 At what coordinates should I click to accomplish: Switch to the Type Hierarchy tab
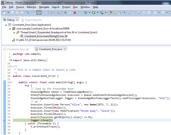pyautogui.click(x=33, y=20)
